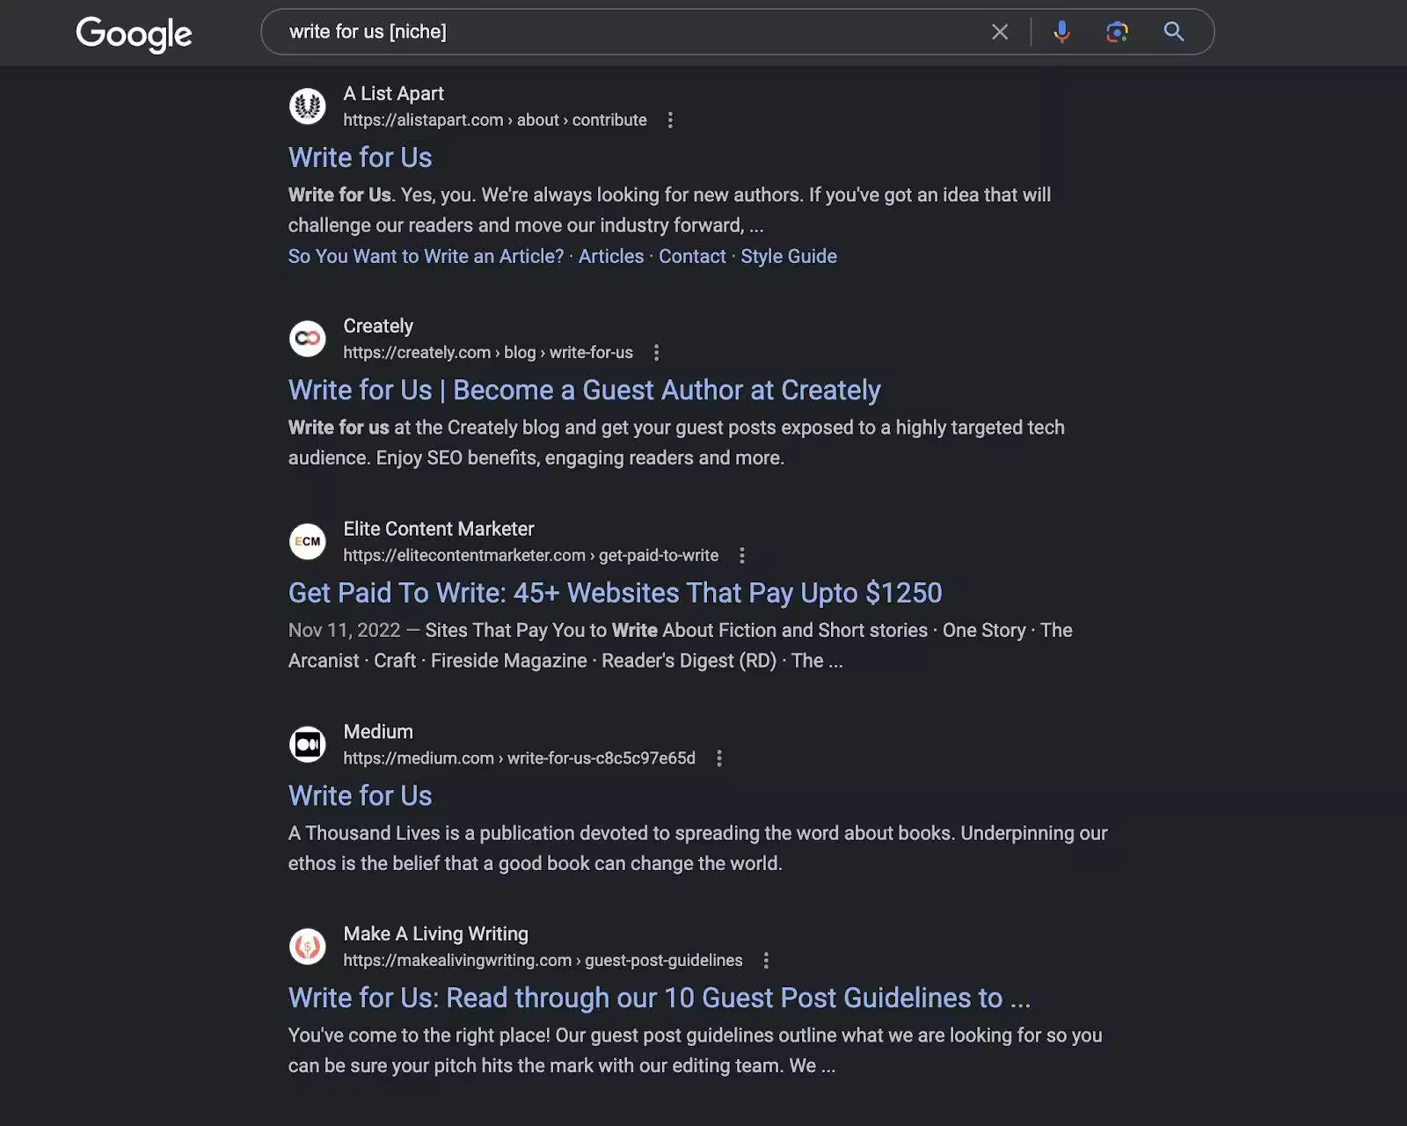Open 'Become a Guest Author at Creately' result
The width and height of the screenshot is (1407, 1126).
pos(585,390)
